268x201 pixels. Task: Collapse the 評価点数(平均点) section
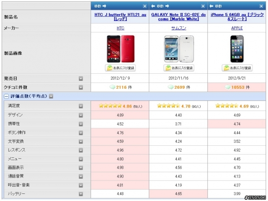[x=6, y=96]
